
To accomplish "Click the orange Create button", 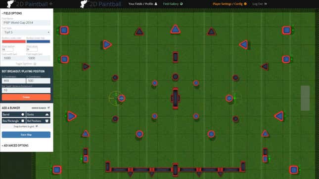I will 26,97.
